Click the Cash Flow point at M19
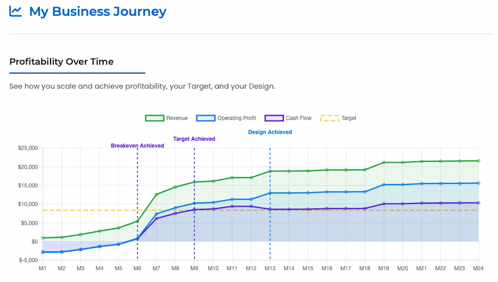498x282 pixels. [x=384, y=204]
